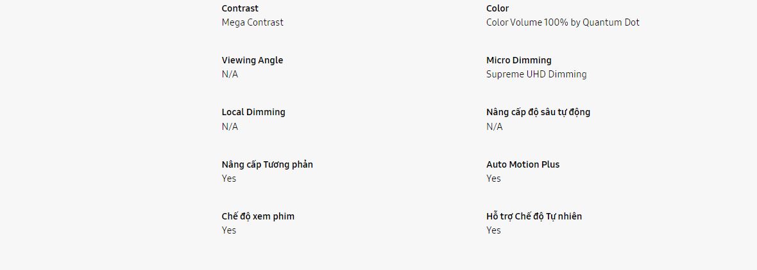Click the Contrast spec label
757x270 pixels.
click(240, 8)
